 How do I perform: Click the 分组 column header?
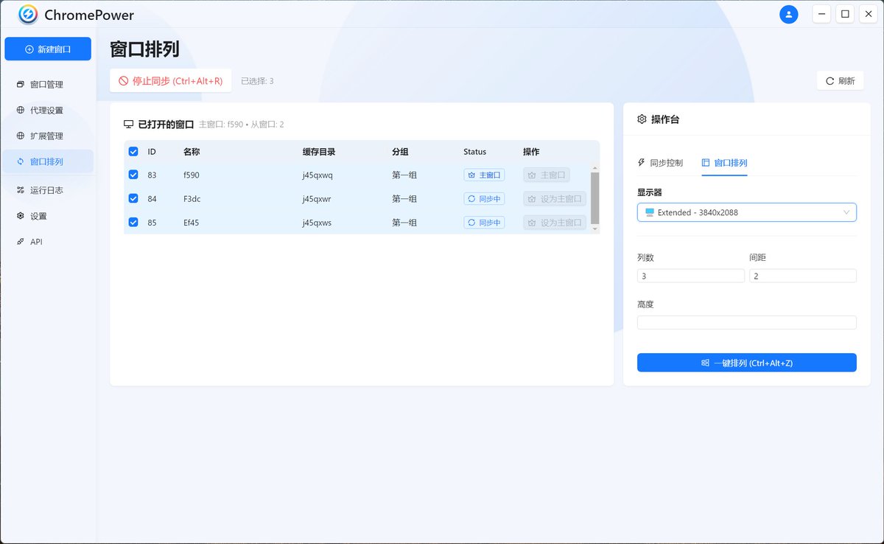point(400,152)
